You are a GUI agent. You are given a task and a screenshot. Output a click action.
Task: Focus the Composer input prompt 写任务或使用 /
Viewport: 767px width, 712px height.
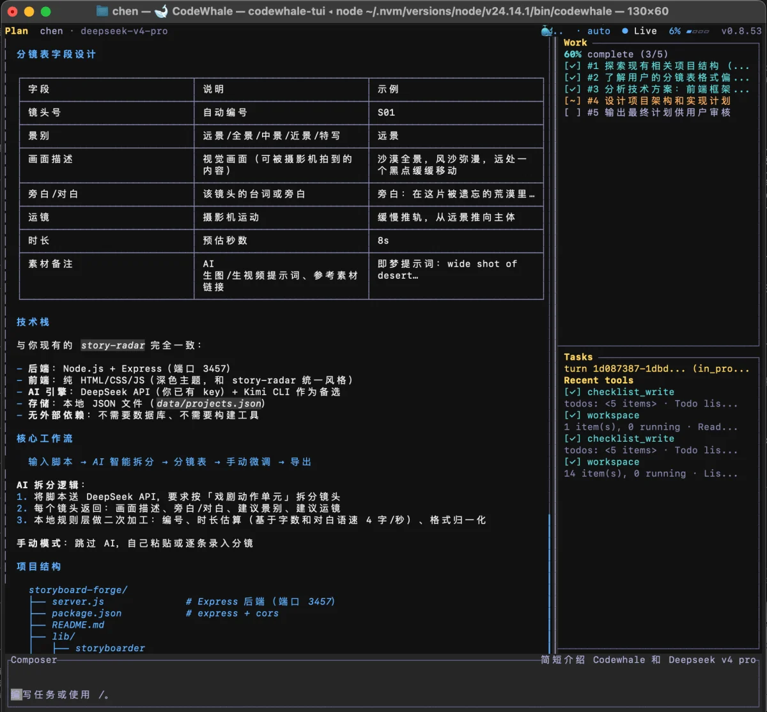coord(61,694)
